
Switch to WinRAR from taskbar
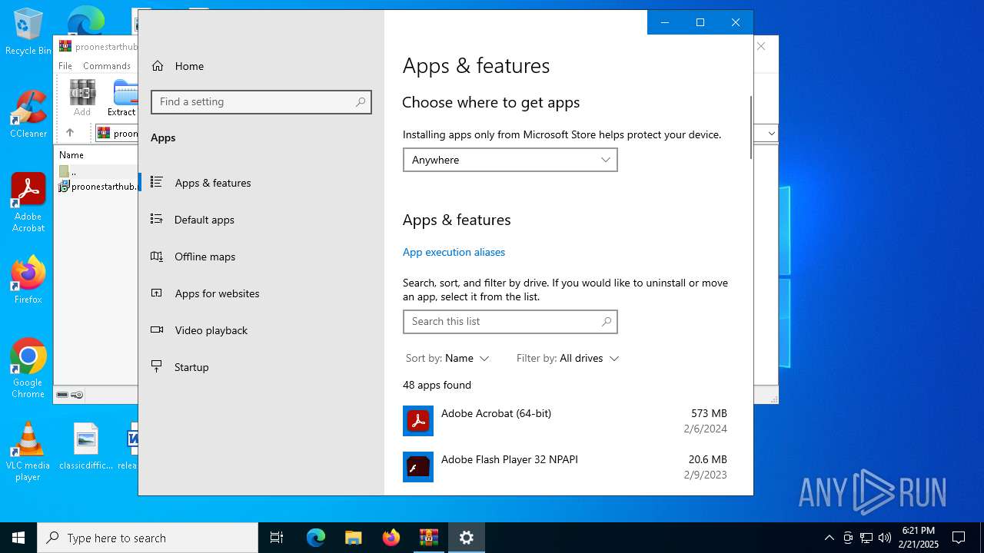point(429,538)
